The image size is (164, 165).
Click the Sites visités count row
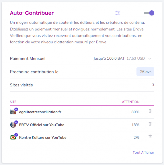(82, 85)
